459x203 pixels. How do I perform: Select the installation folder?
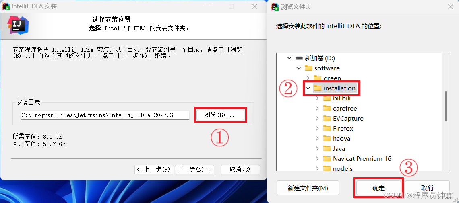(339, 88)
